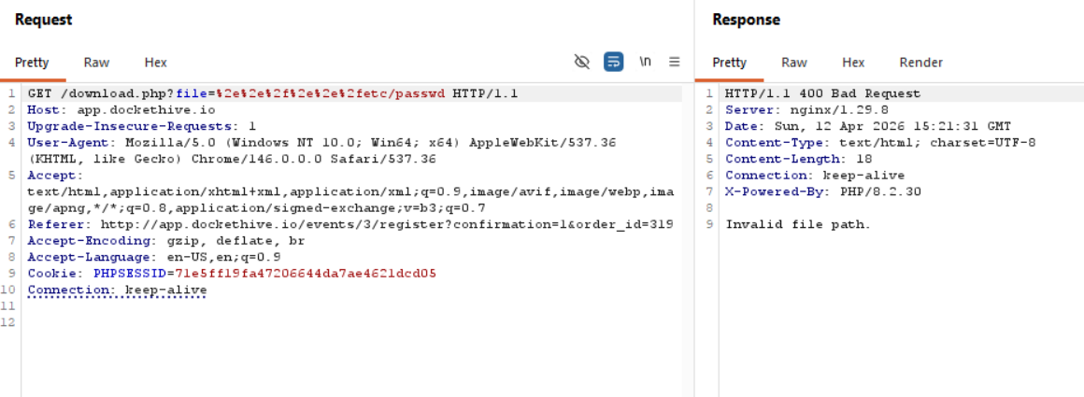This screenshot has height=397, width=1084.
Task: Toggle the word wrap icon in Request editor
Action: (x=613, y=62)
